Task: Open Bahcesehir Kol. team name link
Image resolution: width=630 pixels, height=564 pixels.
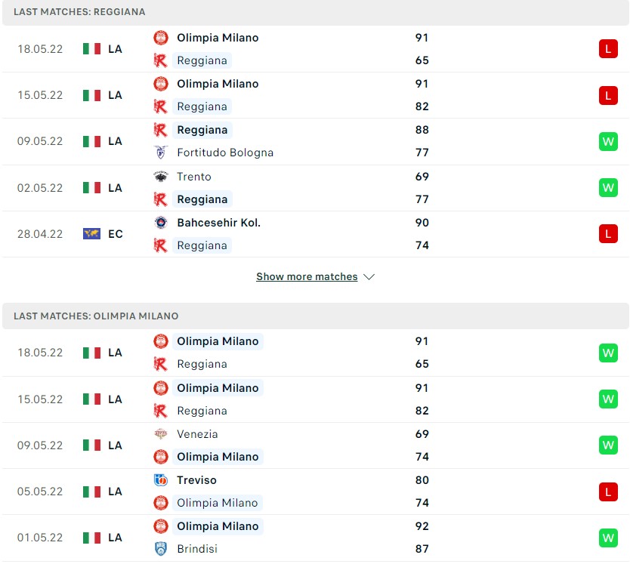Action: (218, 223)
